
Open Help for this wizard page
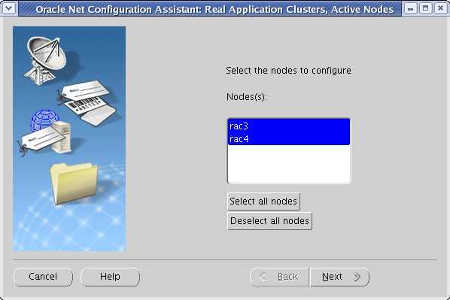(110, 277)
